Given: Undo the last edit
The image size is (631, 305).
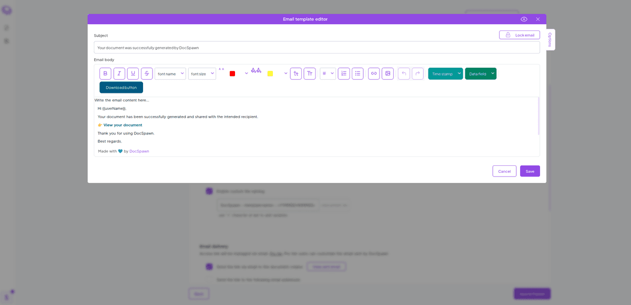Looking at the screenshot, I should coord(403,73).
